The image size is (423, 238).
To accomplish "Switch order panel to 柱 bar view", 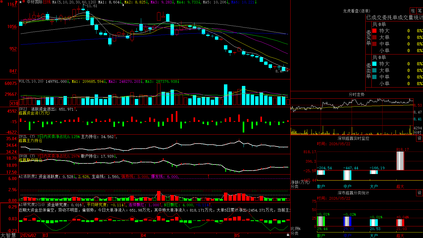I will [413, 11].
